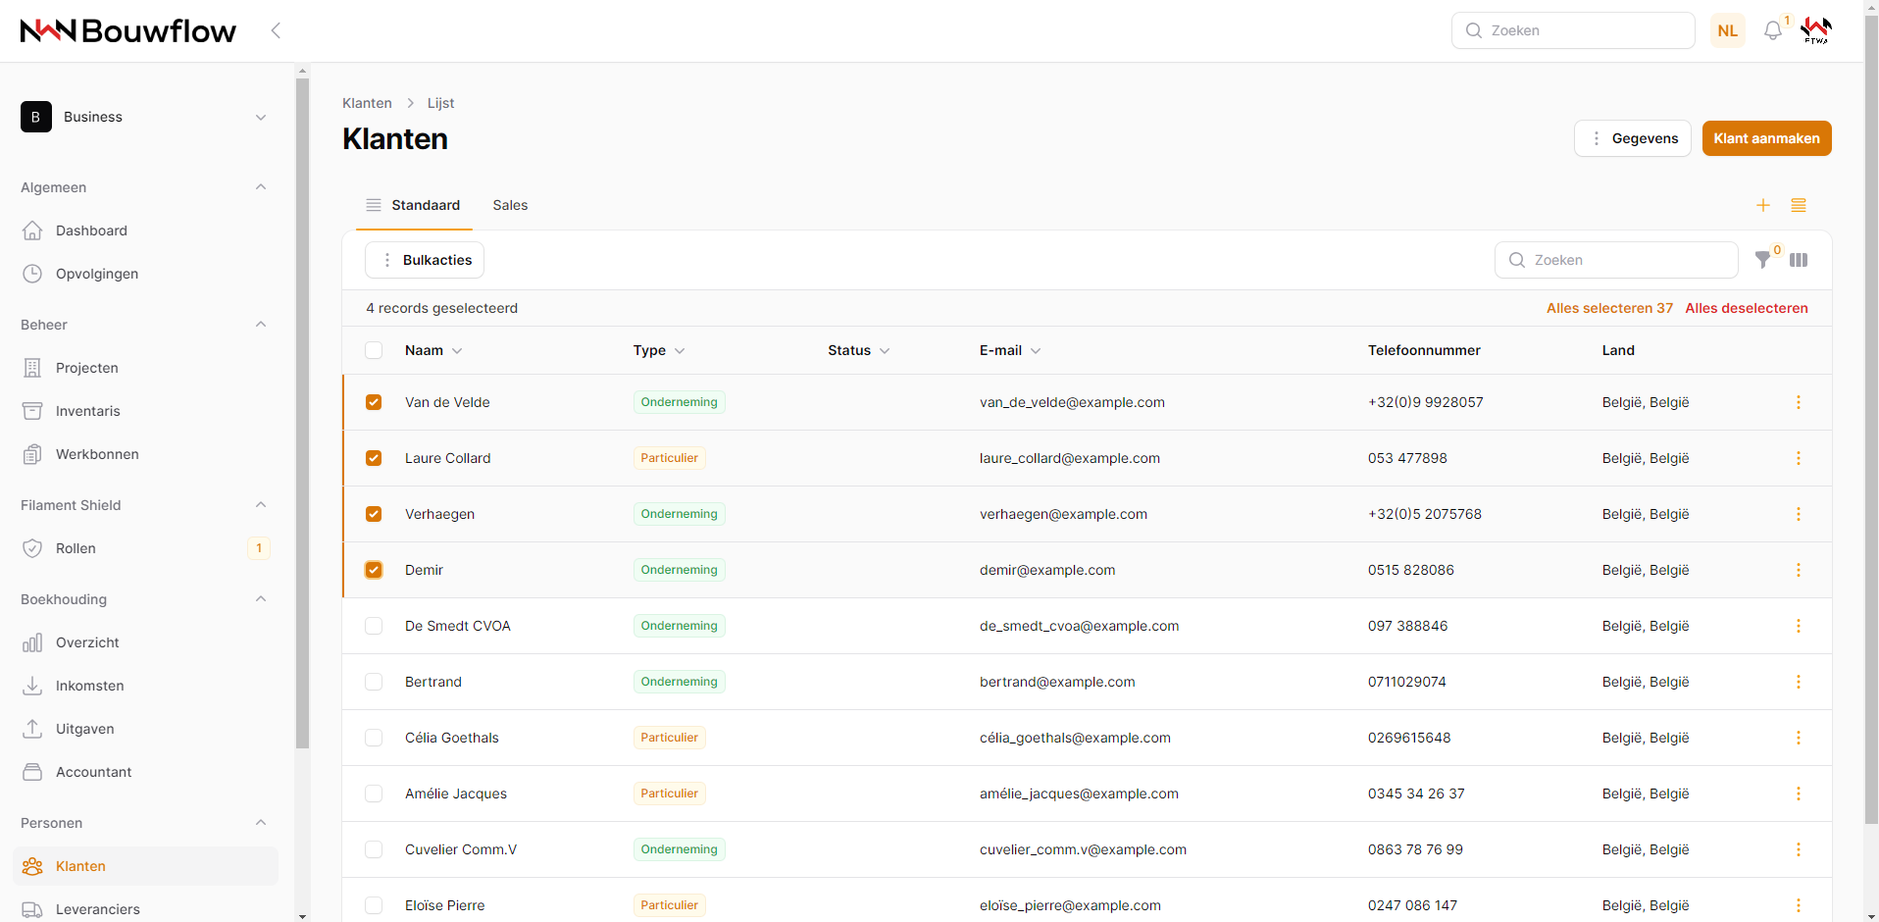This screenshot has width=1879, height=922.
Task: Open row actions menu for Demir
Action: click(x=1798, y=570)
